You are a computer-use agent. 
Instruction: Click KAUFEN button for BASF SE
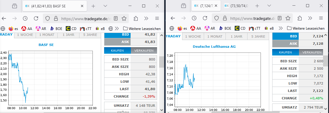pyautogui.click(x=117, y=50)
